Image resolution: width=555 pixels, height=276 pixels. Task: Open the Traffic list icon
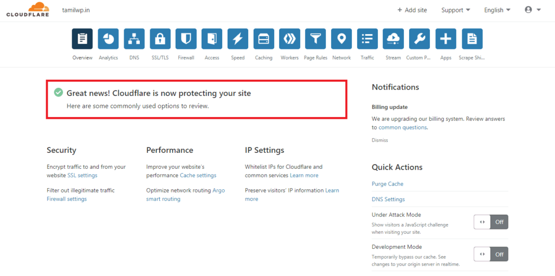367,38
